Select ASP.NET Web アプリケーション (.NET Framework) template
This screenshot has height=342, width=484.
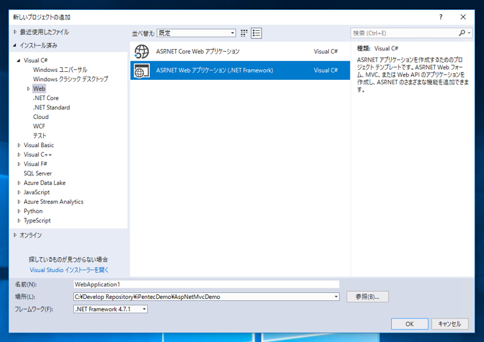pyautogui.click(x=240, y=71)
